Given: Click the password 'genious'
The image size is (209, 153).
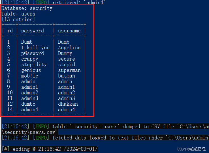Looking at the screenshot, I should point(31,70).
